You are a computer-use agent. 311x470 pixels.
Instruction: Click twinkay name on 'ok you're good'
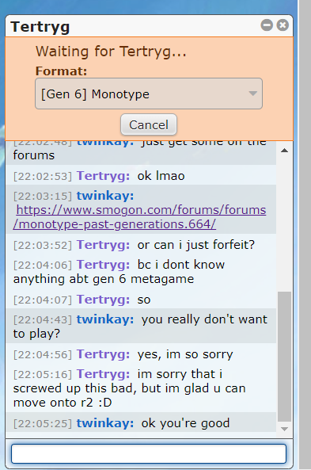pyautogui.click(x=105, y=423)
